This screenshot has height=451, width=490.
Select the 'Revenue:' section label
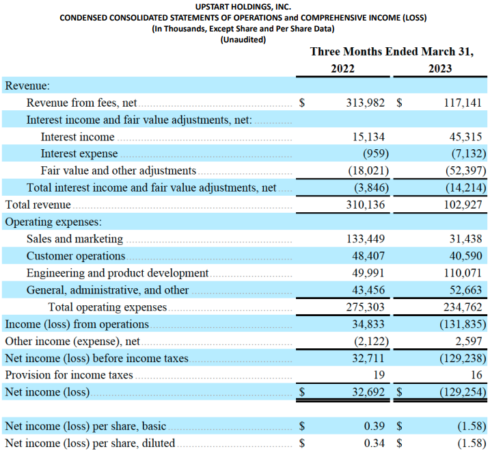27,86
